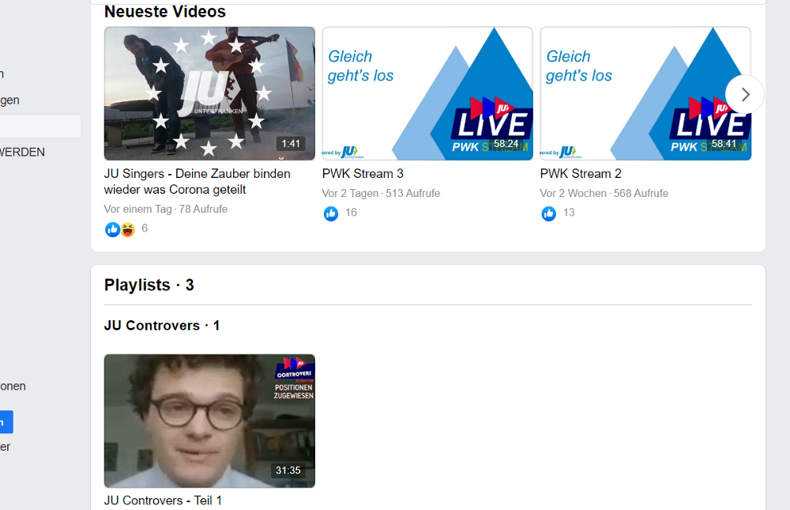Click the JU Live logo on PWK Stream 3 thumbnail
790x510 pixels.
(x=491, y=119)
